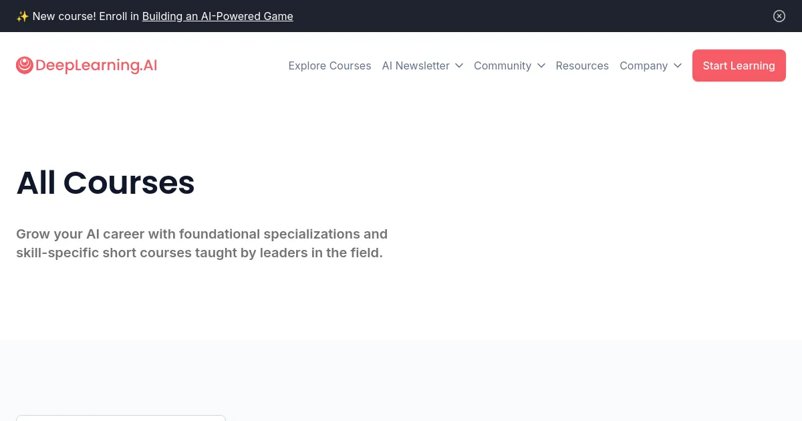The image size is (802, 421).
Task: Click the 'New course! Enroll in' banner text
Action: [x=86, y=16]
